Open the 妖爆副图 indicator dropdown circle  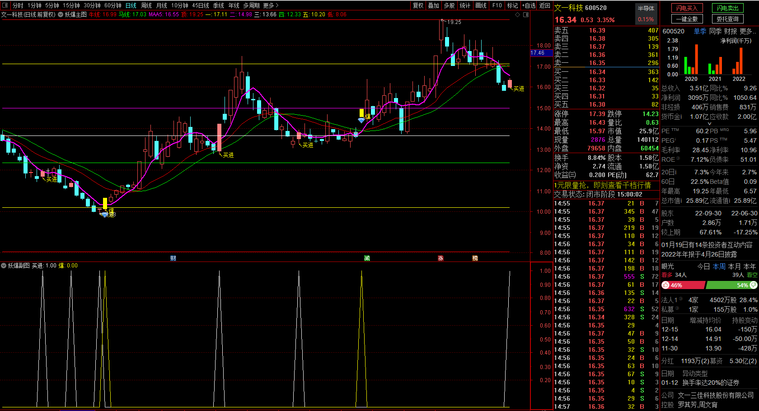pyautogui.click(x=4, y=266)
